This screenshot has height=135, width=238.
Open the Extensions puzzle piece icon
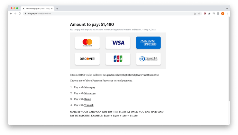[209, 13]
